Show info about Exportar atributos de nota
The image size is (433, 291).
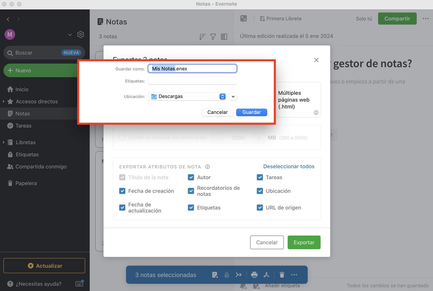pyautogui.click(x=208, y=167)
